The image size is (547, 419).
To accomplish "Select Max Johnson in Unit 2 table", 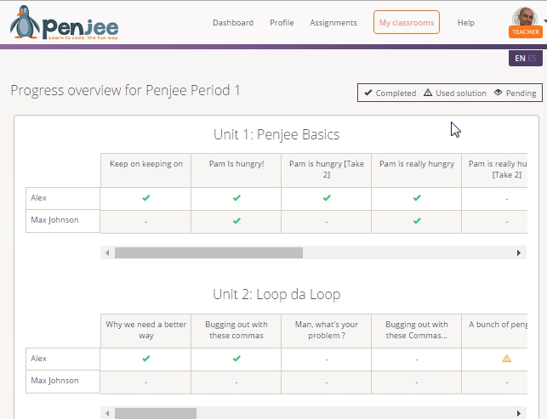I will [x=63, y=382].
